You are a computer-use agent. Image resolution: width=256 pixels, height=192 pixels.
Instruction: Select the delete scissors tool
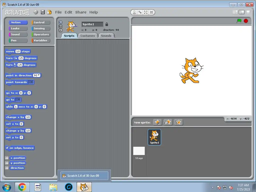[x=140, y=12]
